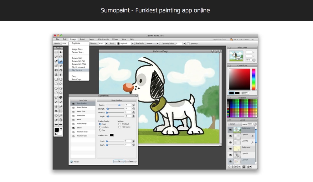
Task: Select the rectangular marquee selection tool
Action: point(56,52)
